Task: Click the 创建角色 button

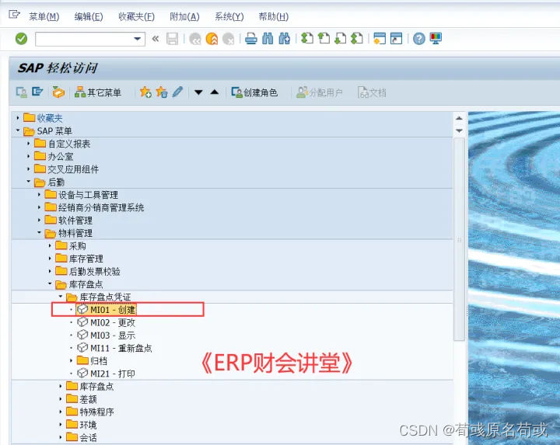Action: (254, 92)
